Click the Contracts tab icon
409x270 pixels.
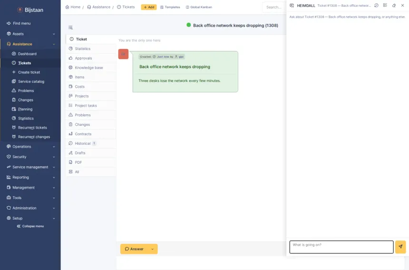click(70, 134)
